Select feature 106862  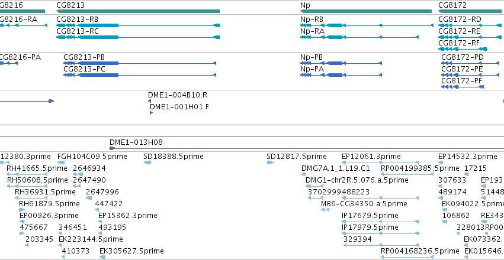[445, 222]
